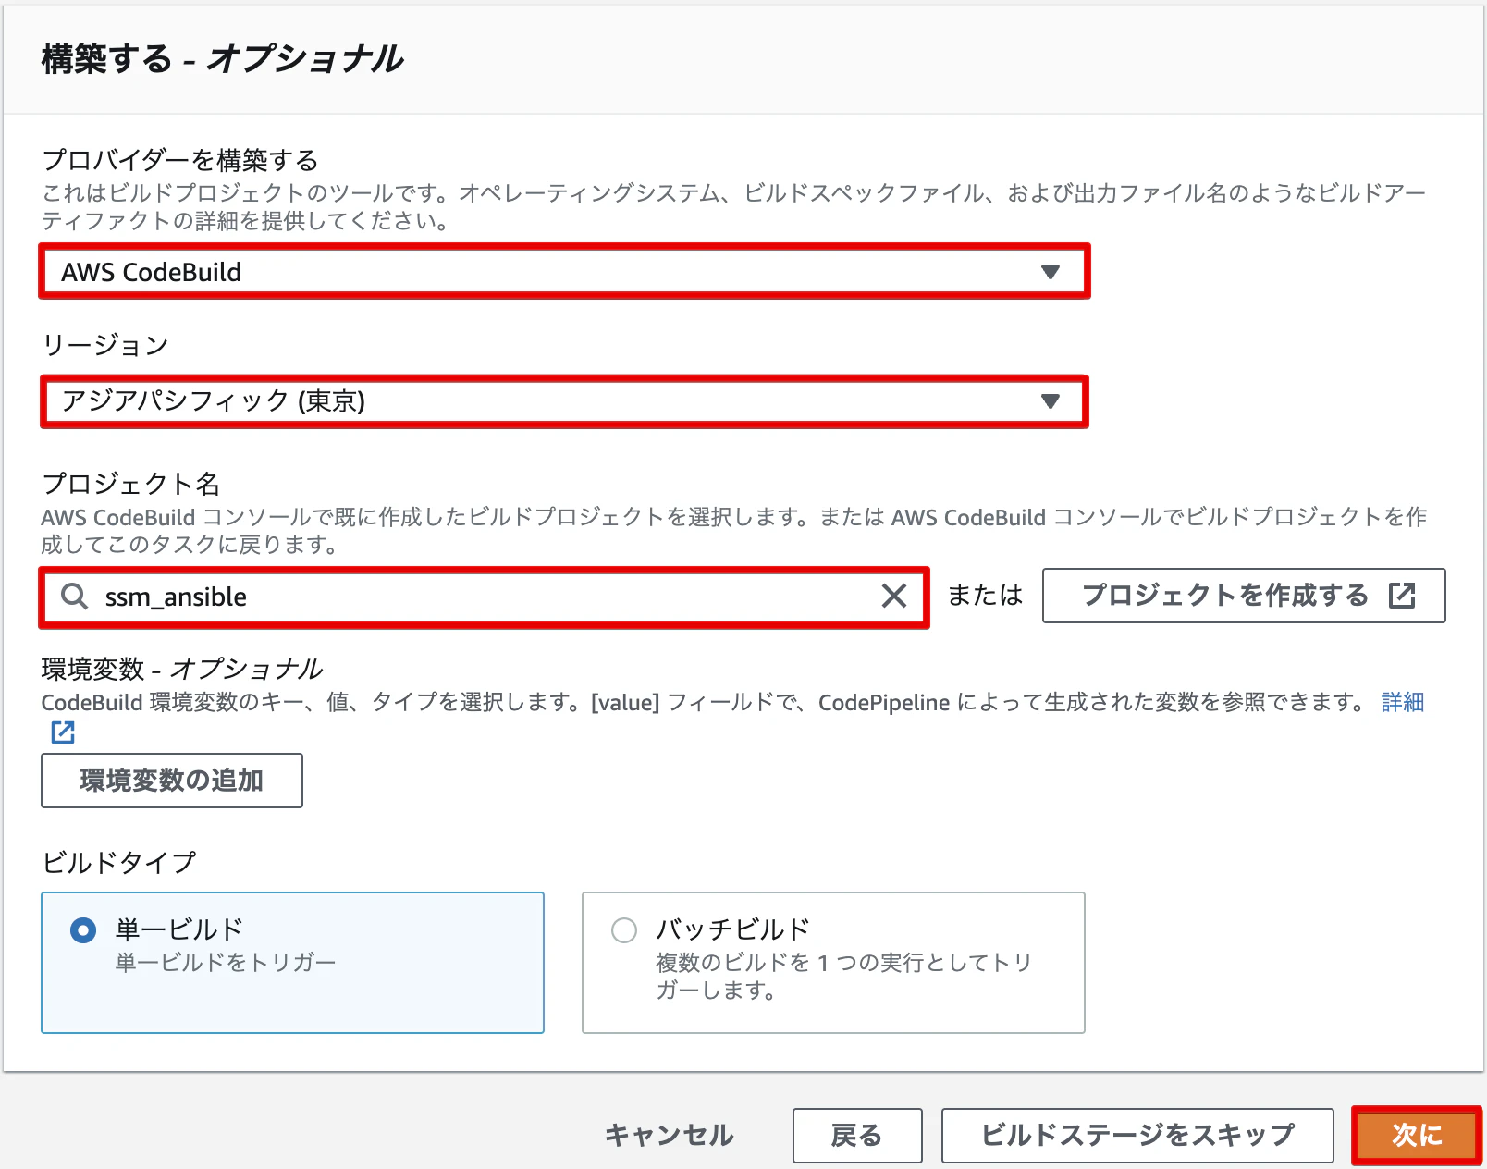Click the リージョン label text
Viewport: 1487px width, 1169px height.
tap(105, 345)
